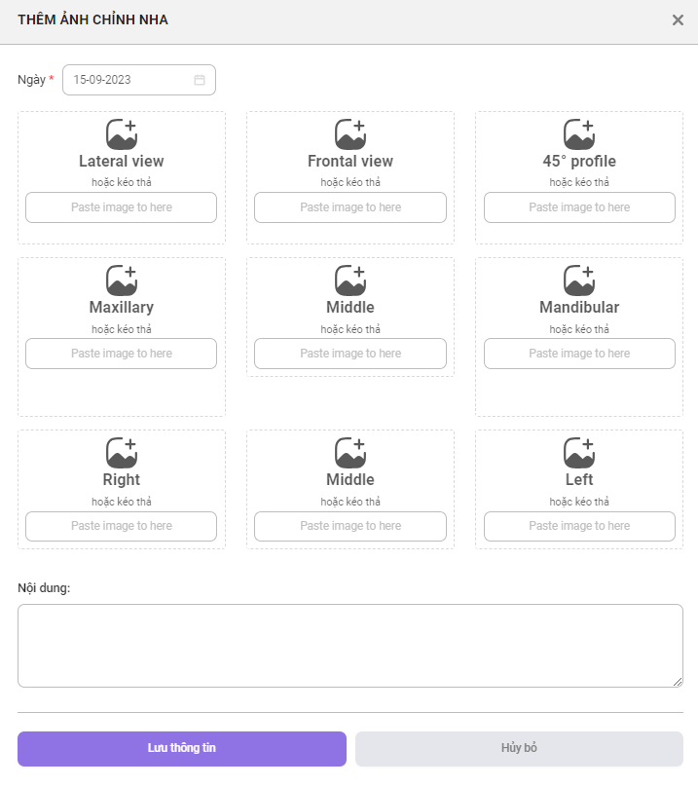Click the 45° profile add-image icon
698x786 pixels.
coord(579,134)
